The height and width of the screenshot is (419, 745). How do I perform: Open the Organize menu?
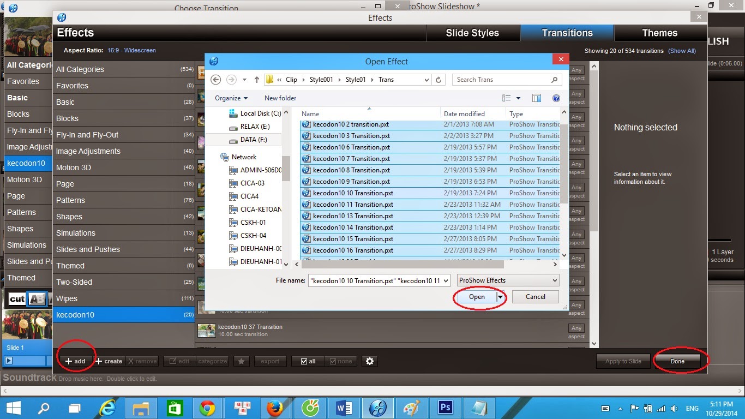(231, 98)
